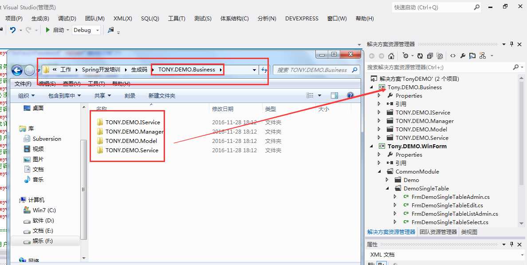Image resolution: width=527 pixels, height=265 pixels.
Task: Open the toolbar overflow options arrow
Action: (x=118, y=32)
